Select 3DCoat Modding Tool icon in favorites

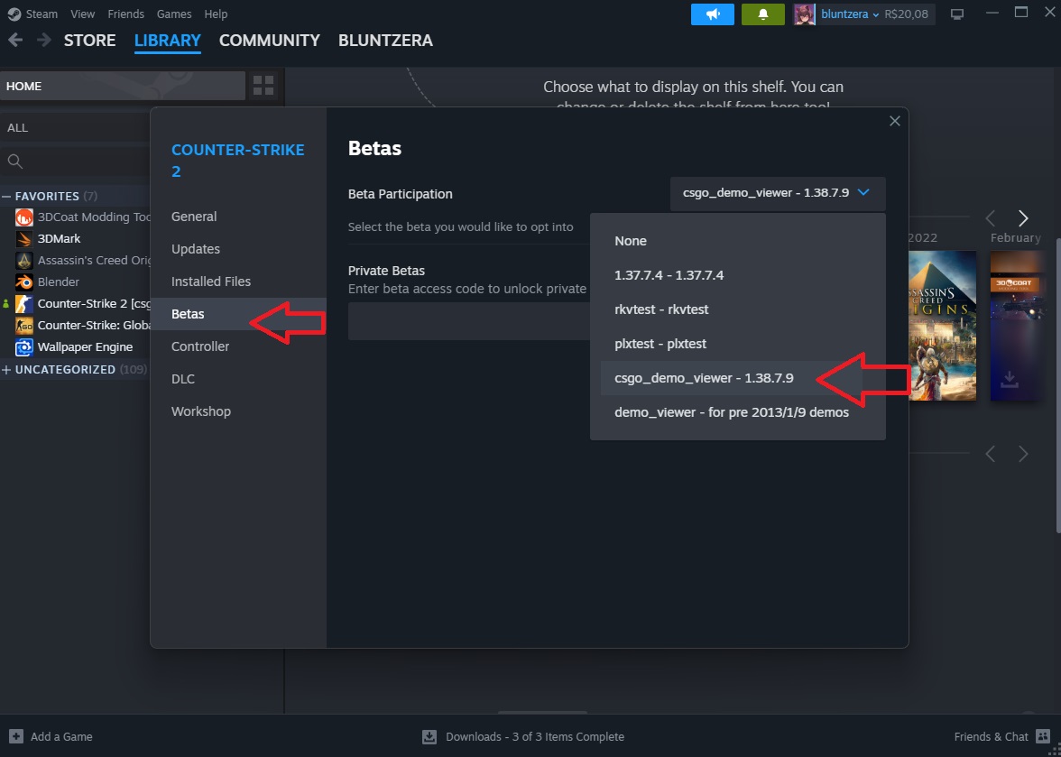coord(23,217)
